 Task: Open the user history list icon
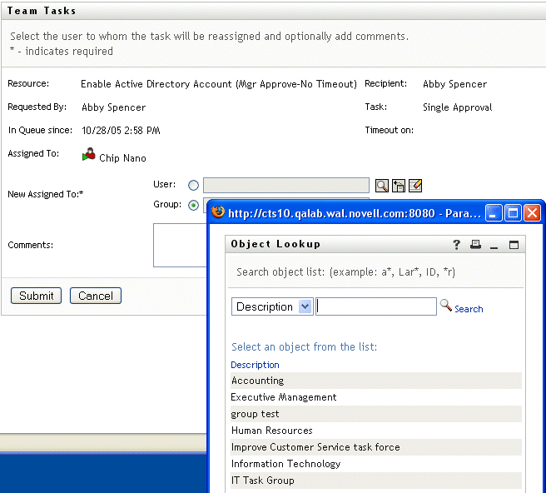[399, 186]
